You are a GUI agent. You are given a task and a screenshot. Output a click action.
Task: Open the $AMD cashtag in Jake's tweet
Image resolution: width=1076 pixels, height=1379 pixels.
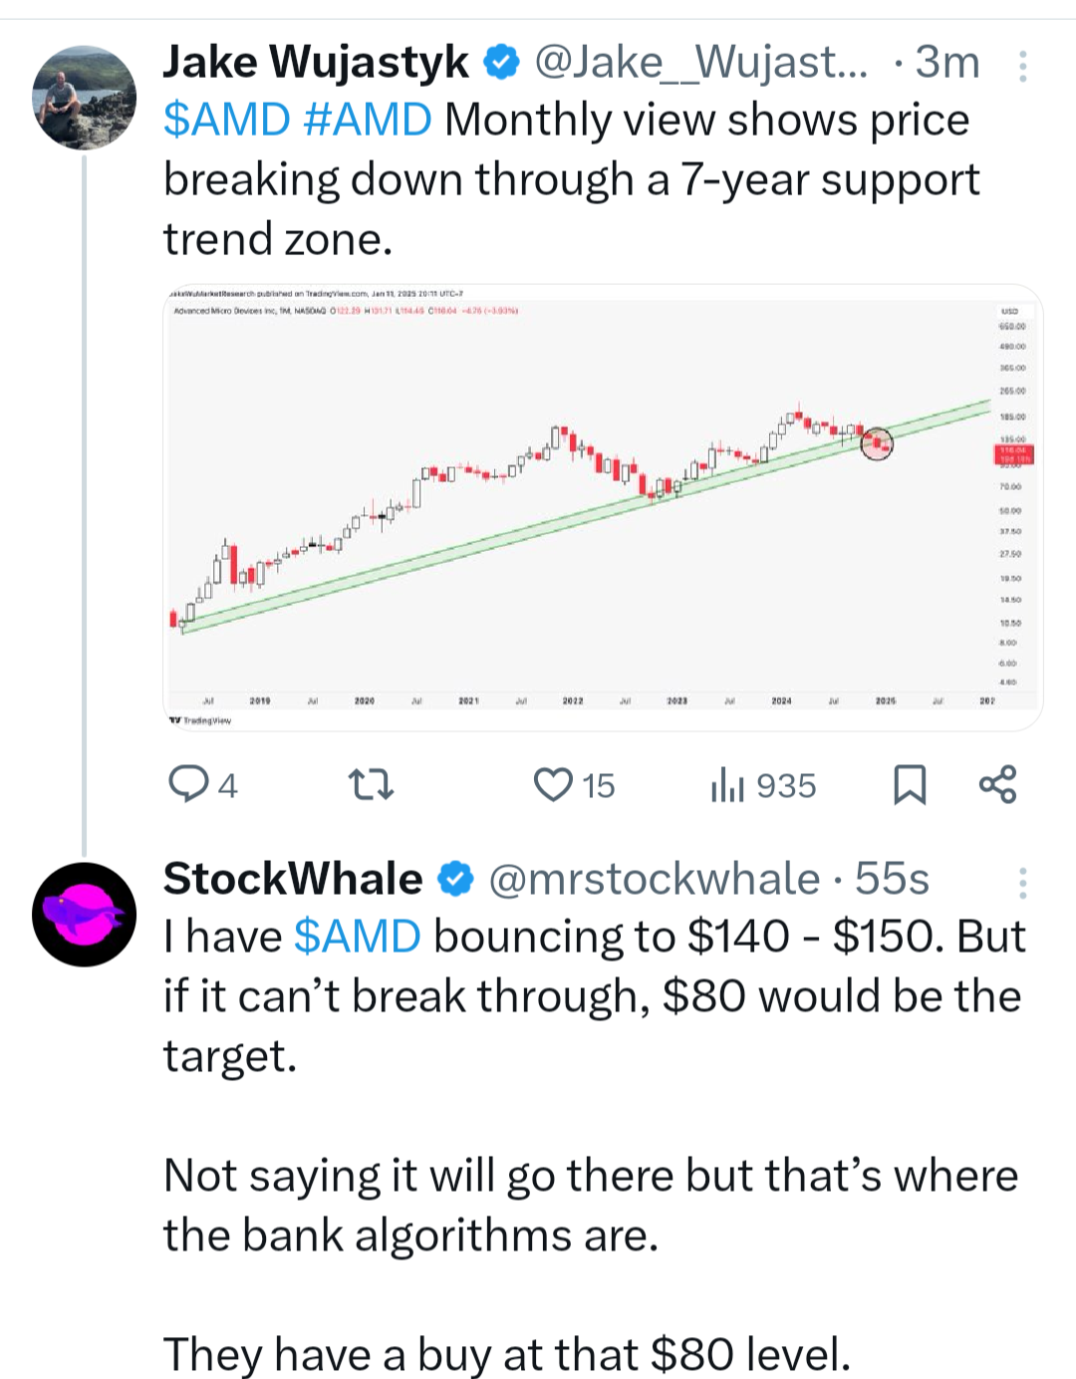pyautogui.click(x=227, y=121)
